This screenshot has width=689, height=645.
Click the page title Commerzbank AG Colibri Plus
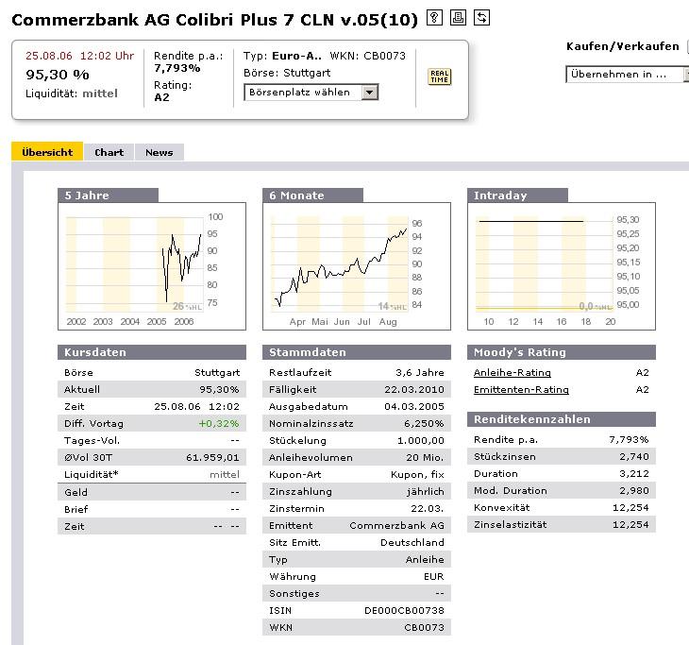[214, 19]
